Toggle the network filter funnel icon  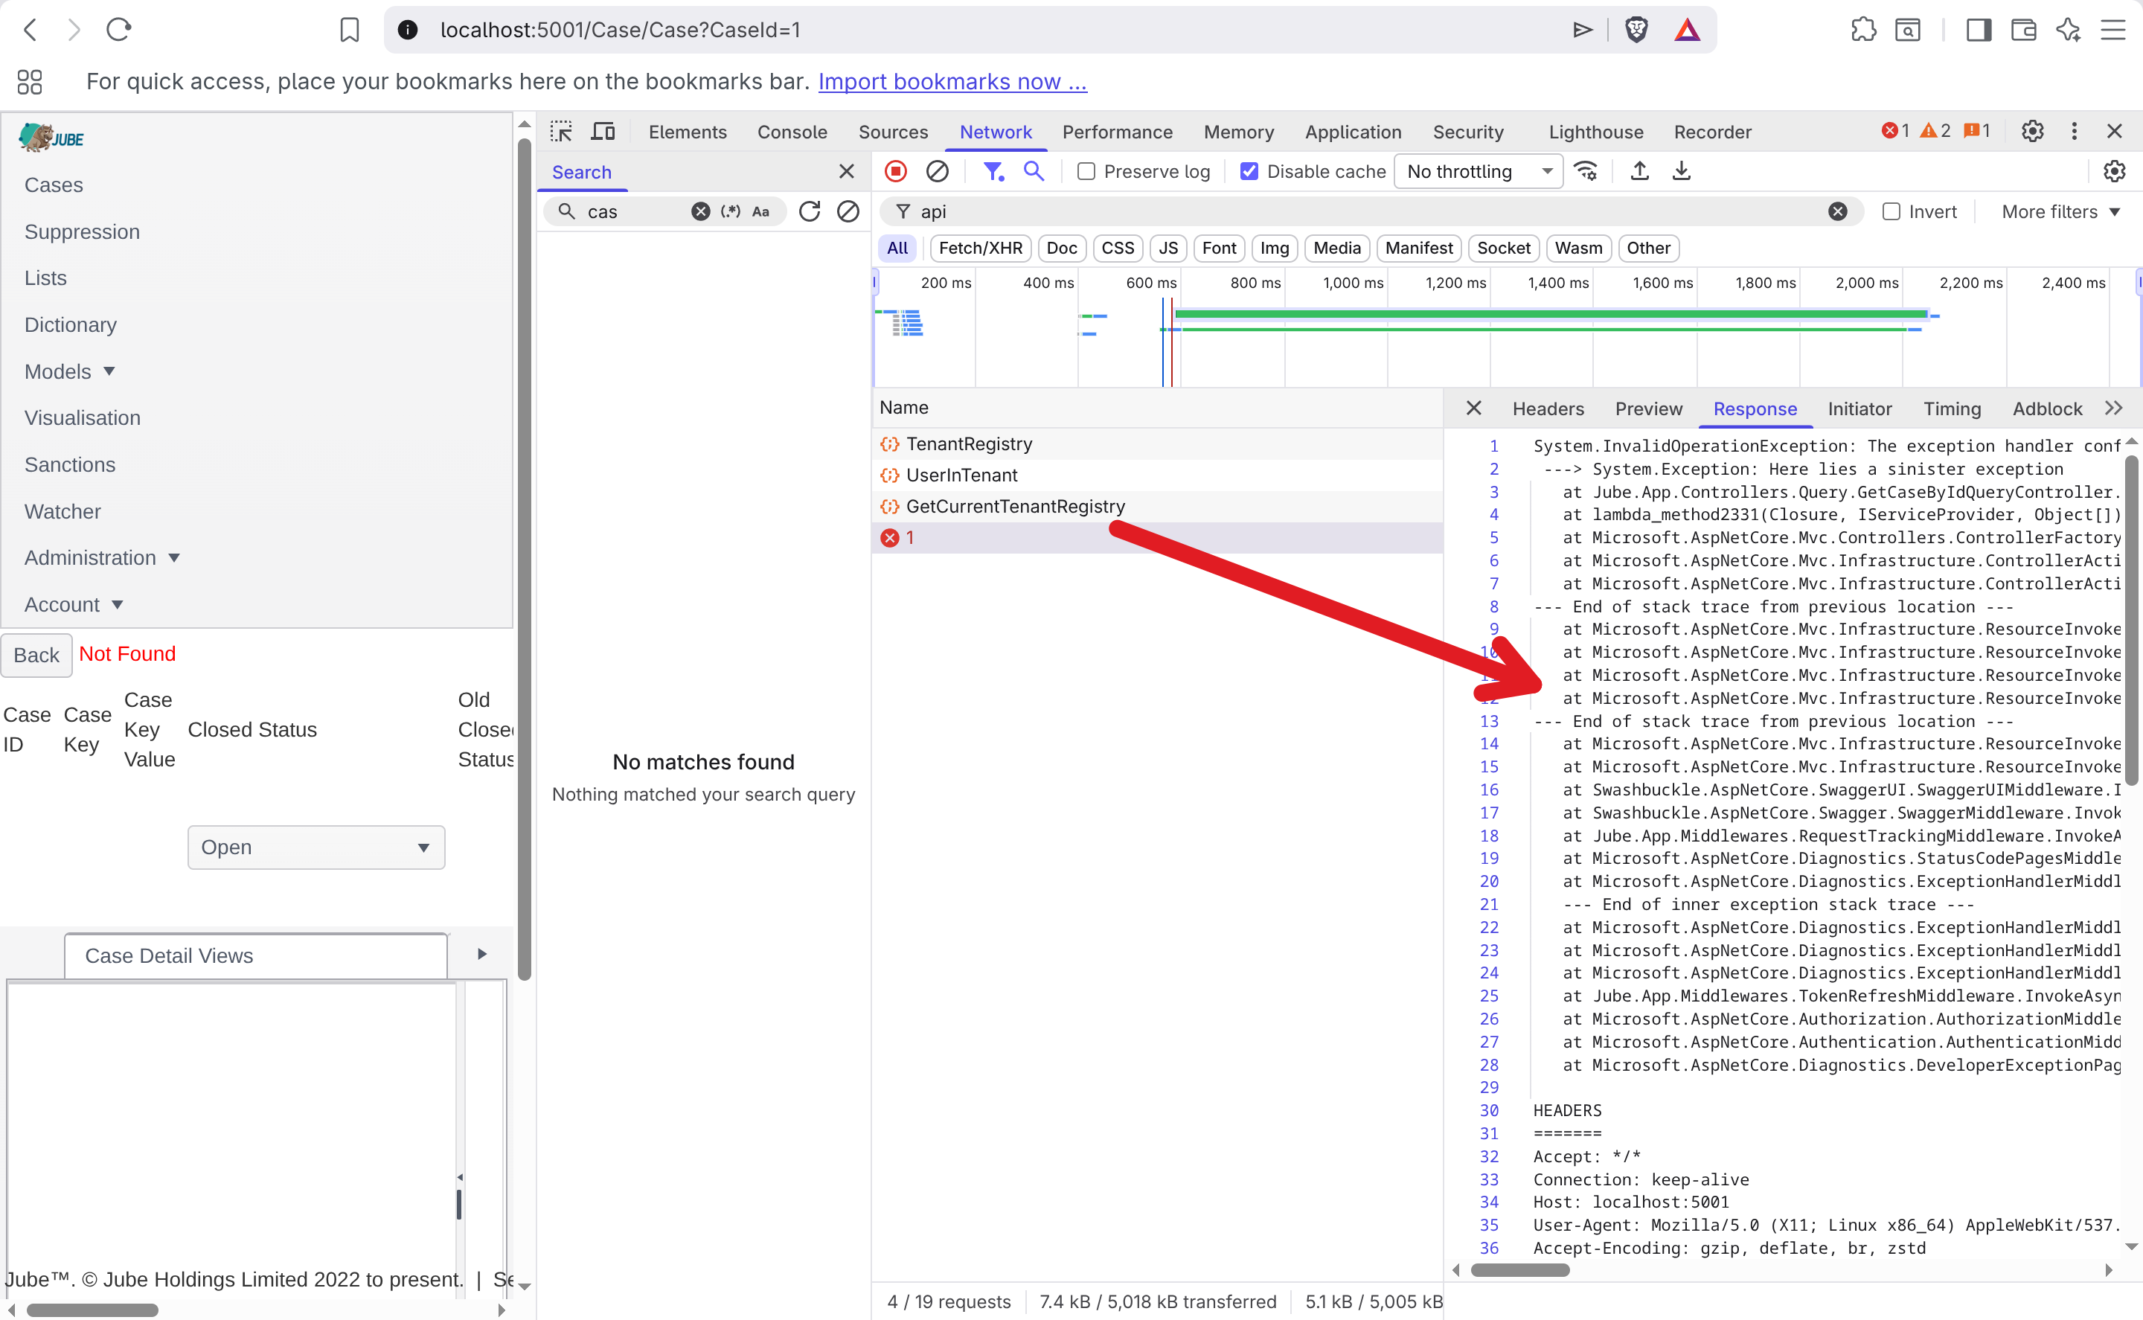pyautogui.click(x=993, y=171)
